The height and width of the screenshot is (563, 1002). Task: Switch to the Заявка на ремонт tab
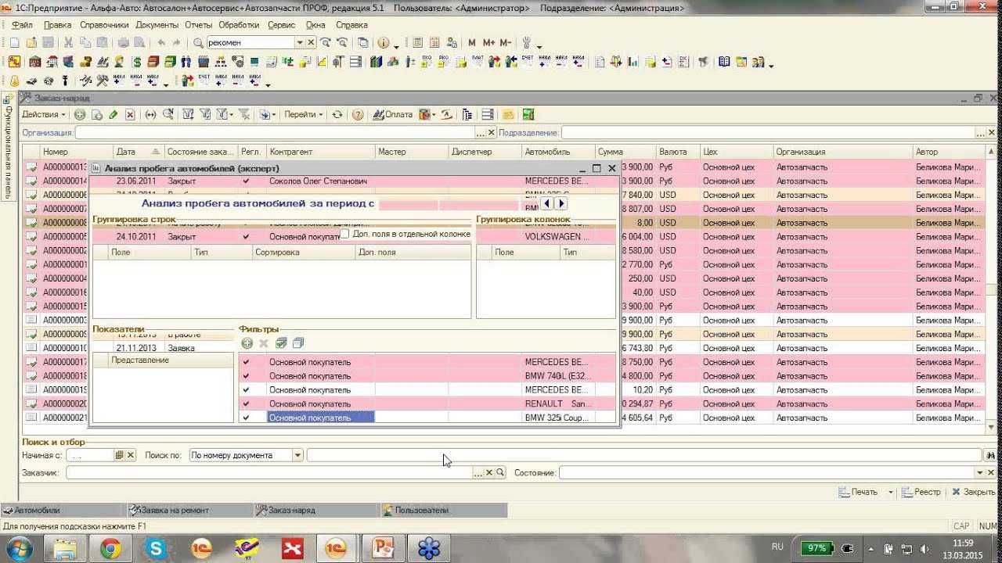click(x=190, y=510)
